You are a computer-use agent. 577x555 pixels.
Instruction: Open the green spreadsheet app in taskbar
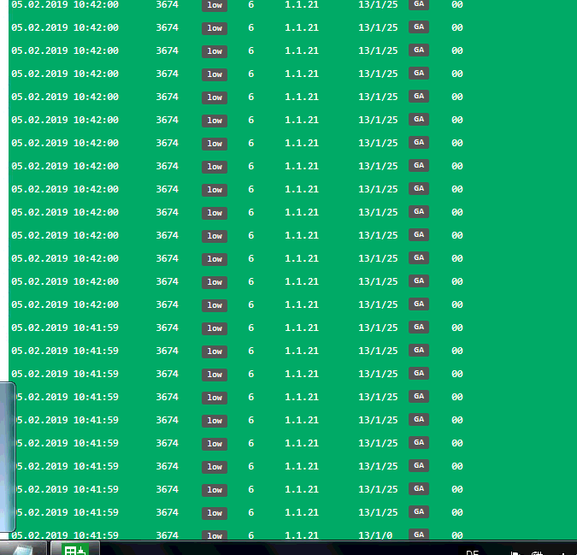point(75,549)
